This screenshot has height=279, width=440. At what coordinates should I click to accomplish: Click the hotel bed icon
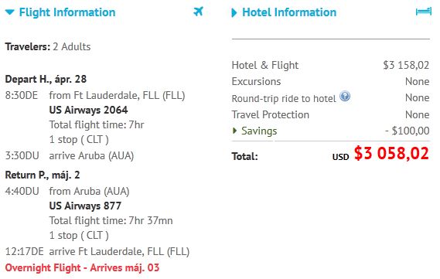[424, 12]
